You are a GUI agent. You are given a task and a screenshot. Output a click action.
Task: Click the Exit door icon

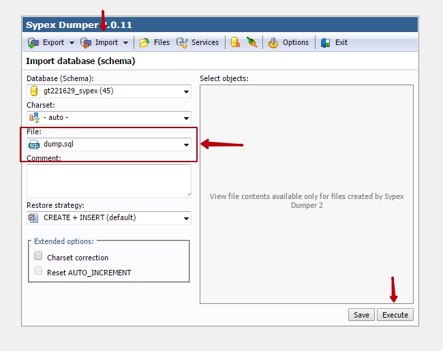pos(326,43)
